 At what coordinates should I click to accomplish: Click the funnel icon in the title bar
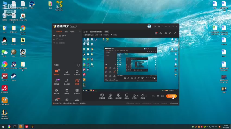click(162, 26)
